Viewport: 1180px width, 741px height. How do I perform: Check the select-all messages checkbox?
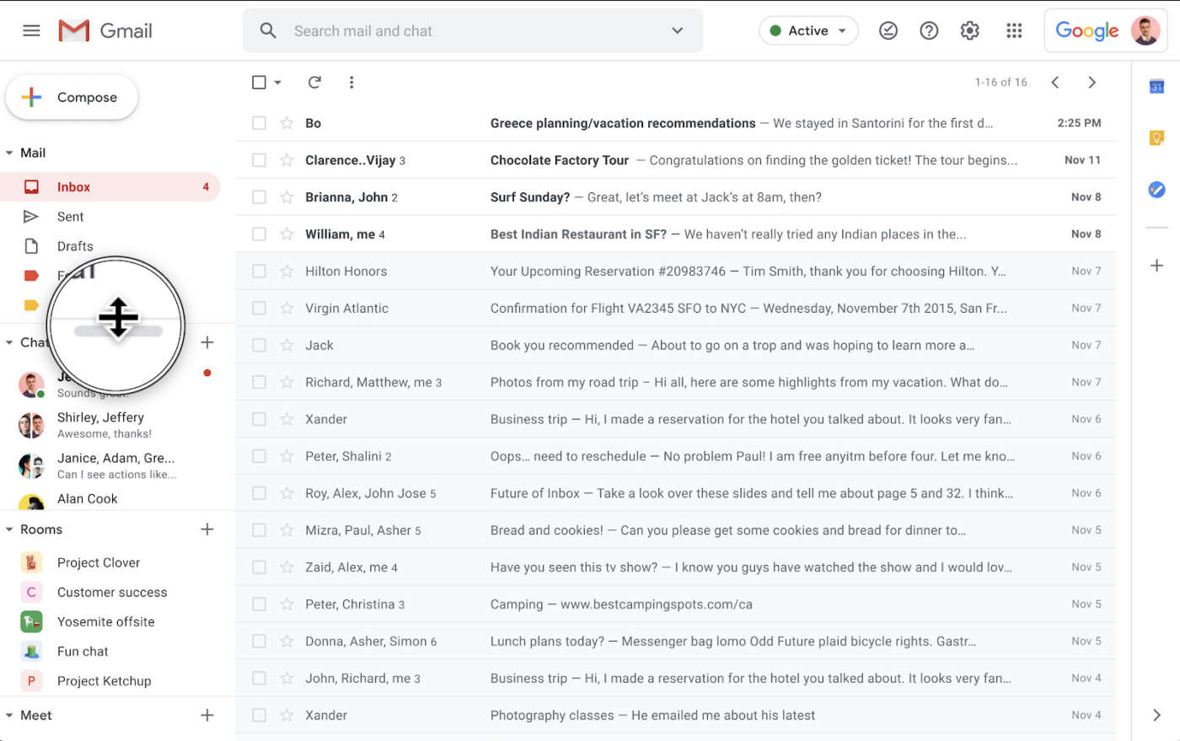[259, 82]
